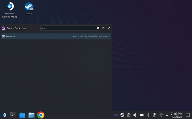The width and height of the screenshot is (192, 119).
Task: Click the show desktop button
Action: [x=188, y=115]
